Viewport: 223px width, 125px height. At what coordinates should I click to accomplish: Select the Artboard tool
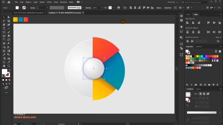[4, 62]
